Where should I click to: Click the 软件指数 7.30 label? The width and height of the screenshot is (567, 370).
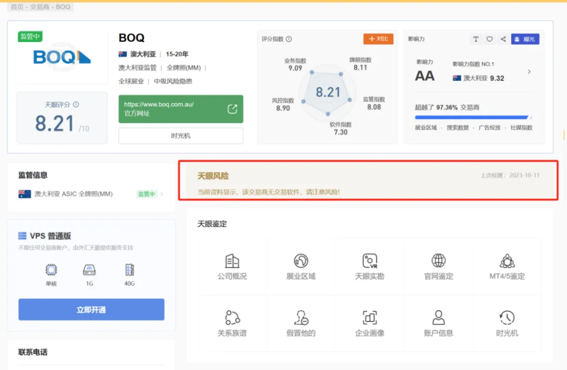341,128
